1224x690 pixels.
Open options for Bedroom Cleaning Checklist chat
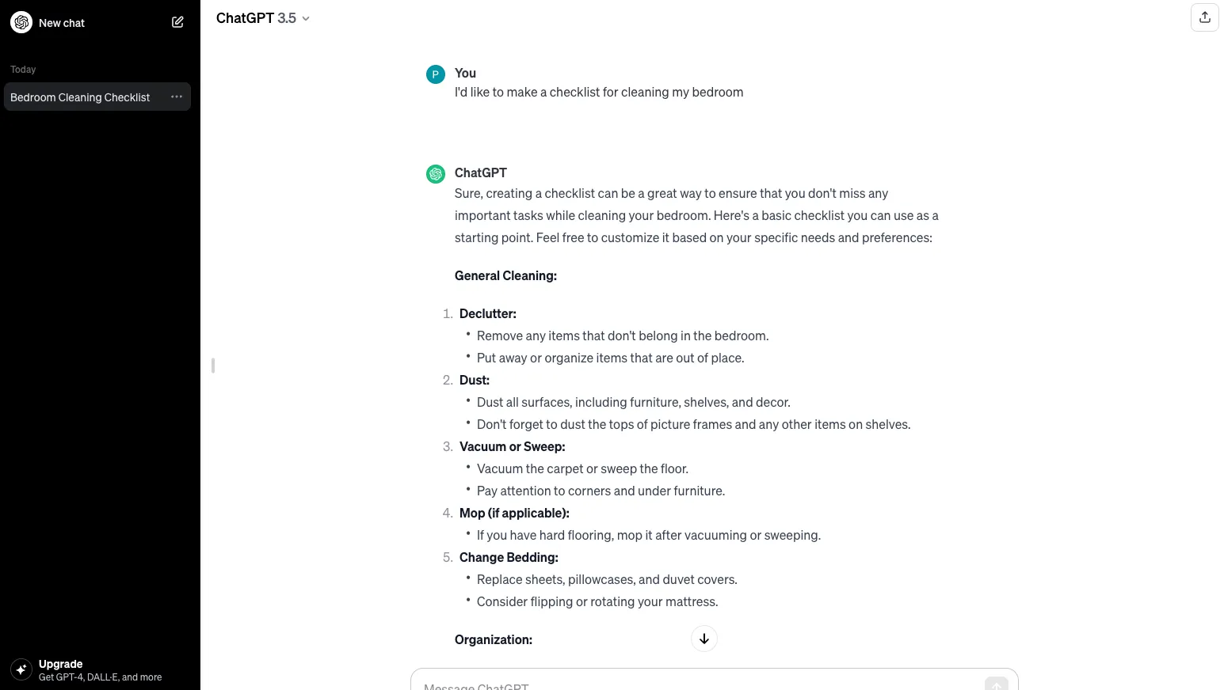177,97
